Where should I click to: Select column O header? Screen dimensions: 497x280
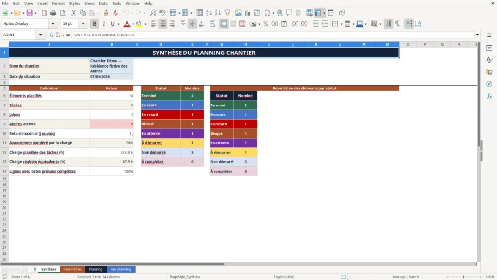click(x=408, y=44)
